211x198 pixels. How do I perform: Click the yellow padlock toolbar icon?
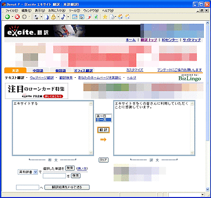tap(54, 17)
